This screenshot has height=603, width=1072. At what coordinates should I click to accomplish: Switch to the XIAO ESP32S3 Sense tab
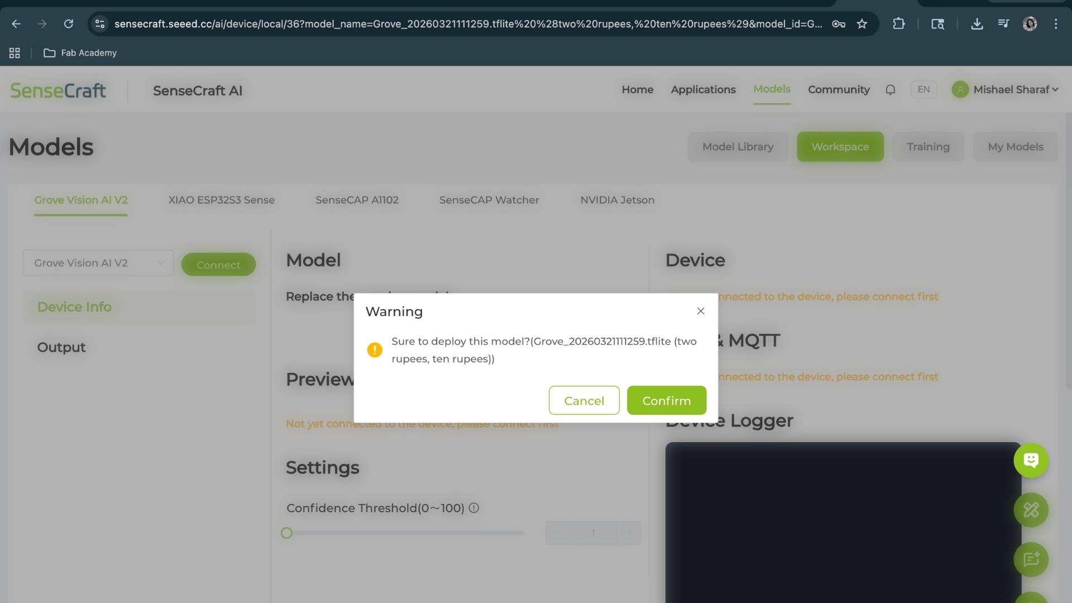(x=221, y=200)
